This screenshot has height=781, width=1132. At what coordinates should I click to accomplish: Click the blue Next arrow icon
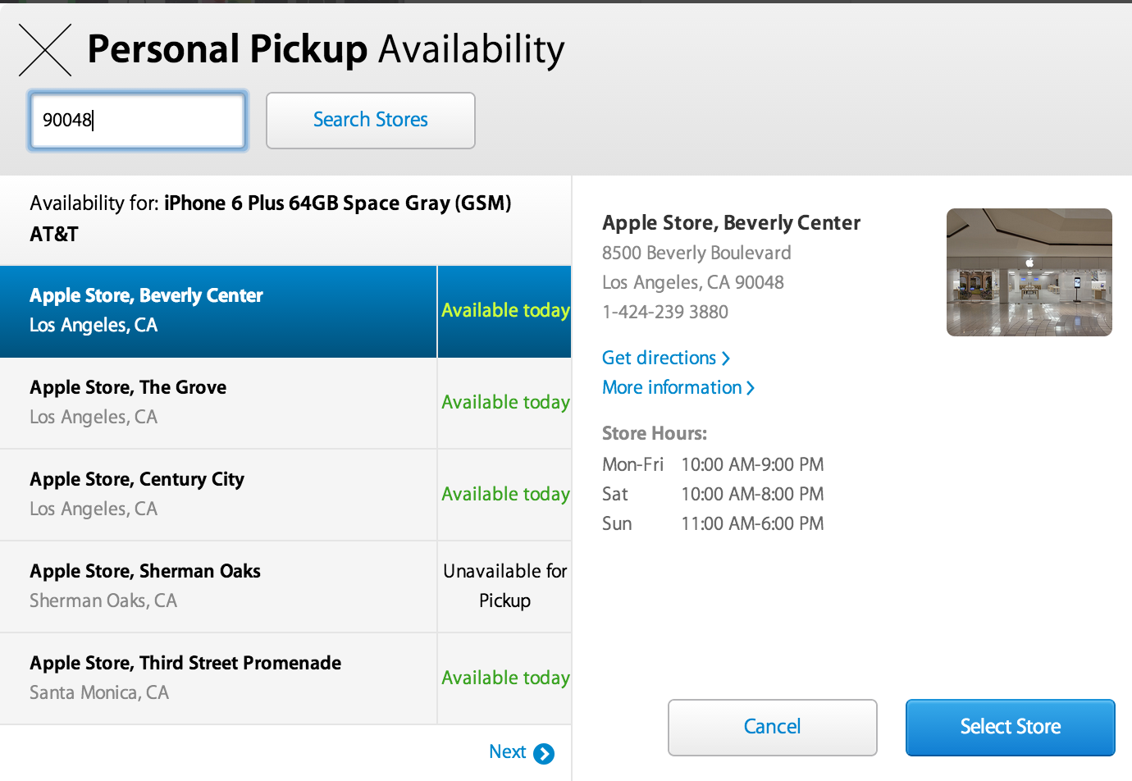544,753
